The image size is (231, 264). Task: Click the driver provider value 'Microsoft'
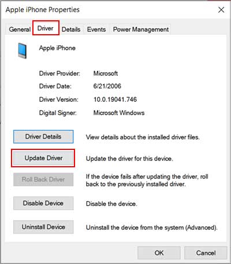coord(106,74)
